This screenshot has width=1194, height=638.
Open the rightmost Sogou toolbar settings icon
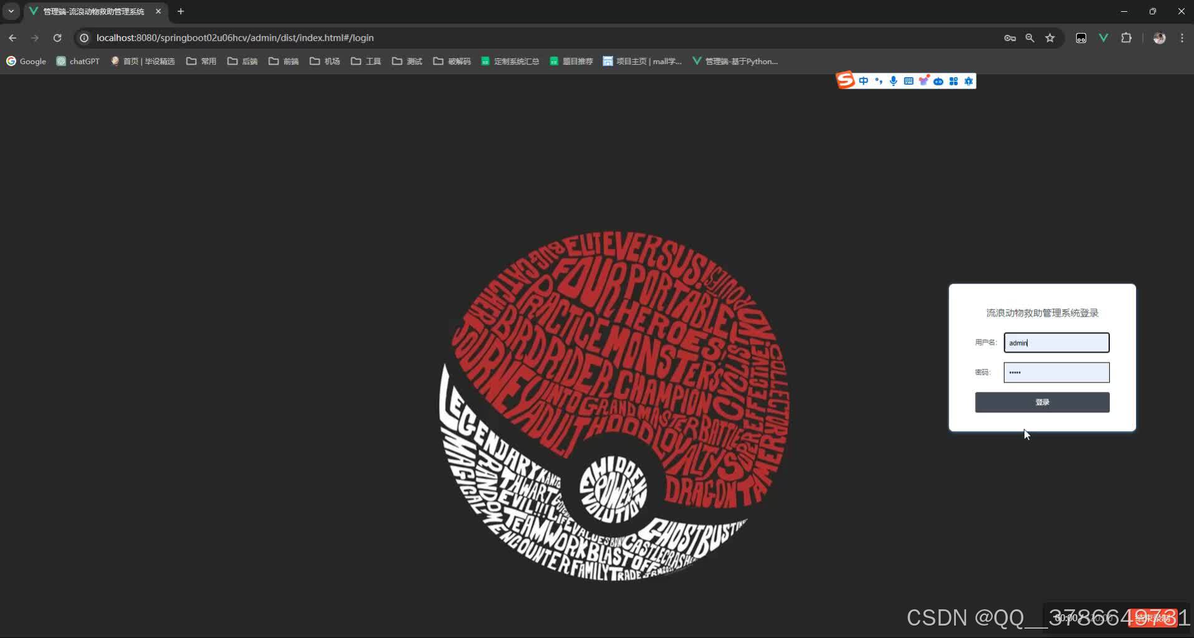968,81
